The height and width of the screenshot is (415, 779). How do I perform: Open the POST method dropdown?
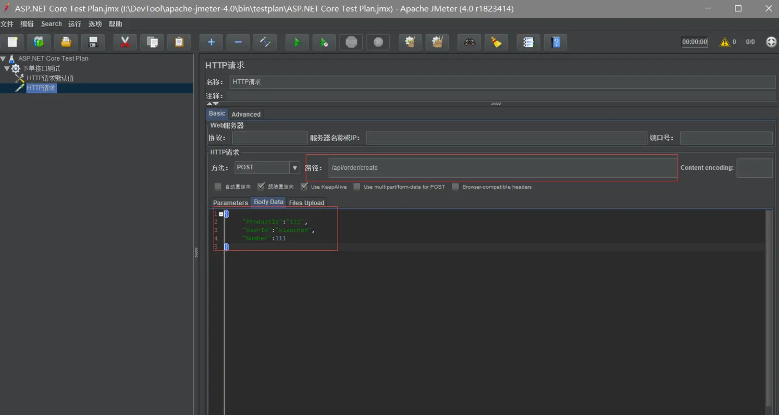pyautogui.click(x=295, y=168)
